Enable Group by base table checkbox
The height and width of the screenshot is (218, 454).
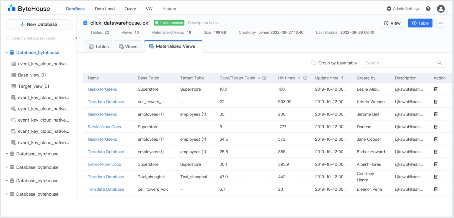[x=314, y=63]
